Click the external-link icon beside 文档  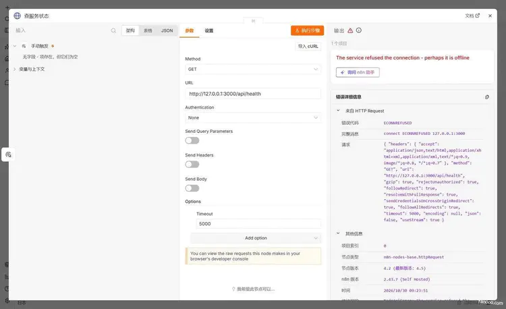(x=478, y=16)
